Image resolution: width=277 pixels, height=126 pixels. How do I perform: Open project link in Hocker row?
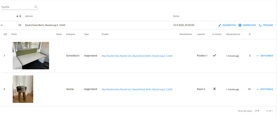point(137,89)
